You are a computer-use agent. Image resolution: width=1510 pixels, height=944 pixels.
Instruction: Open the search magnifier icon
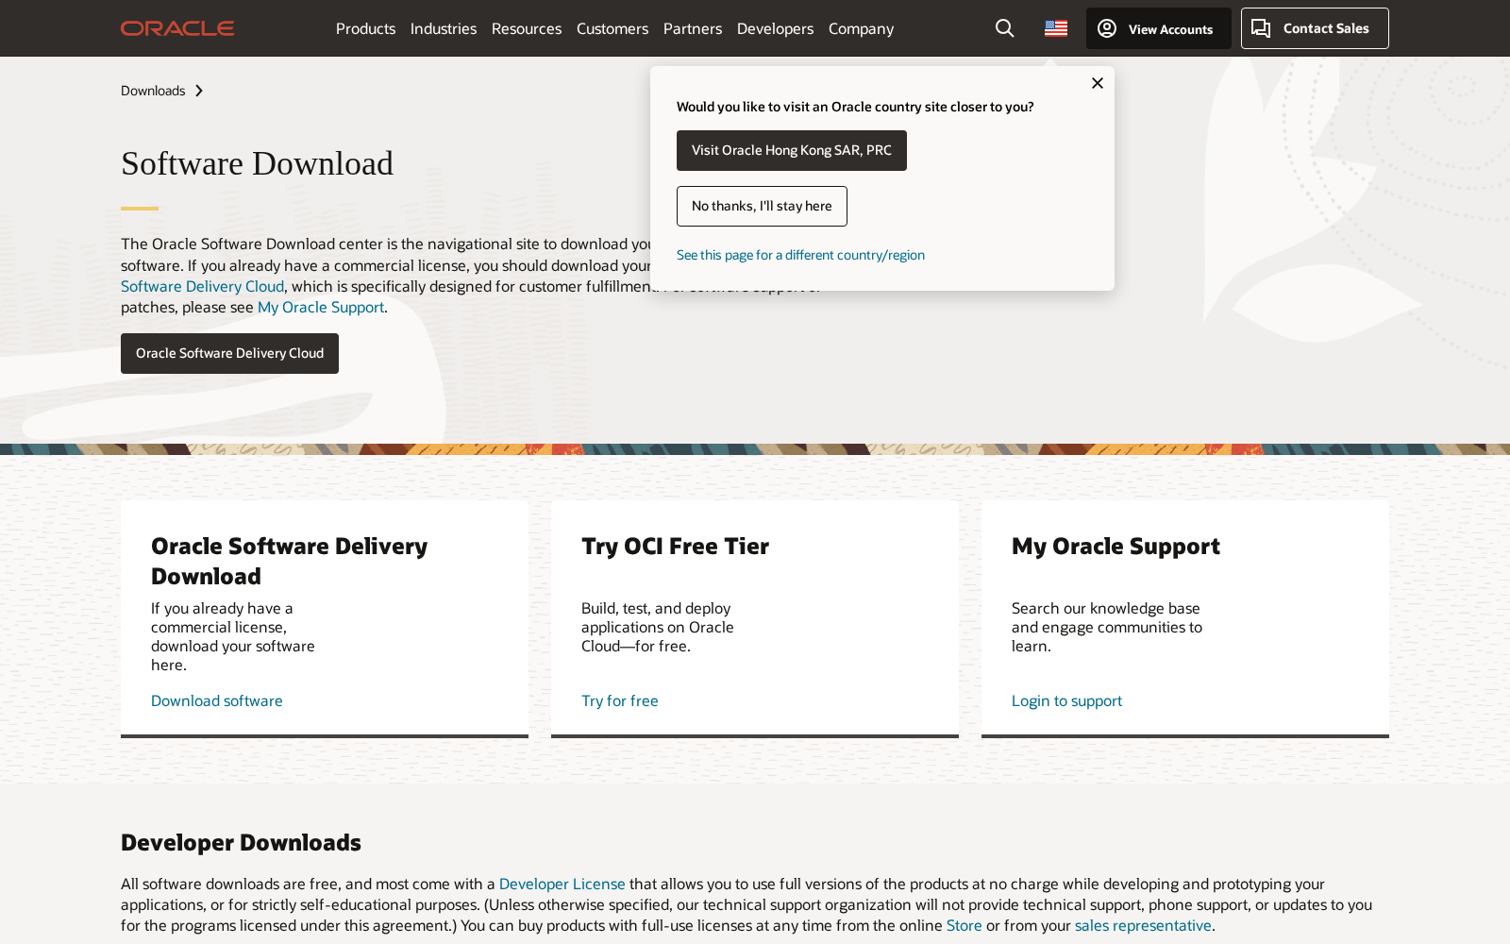pos(1005,28)
